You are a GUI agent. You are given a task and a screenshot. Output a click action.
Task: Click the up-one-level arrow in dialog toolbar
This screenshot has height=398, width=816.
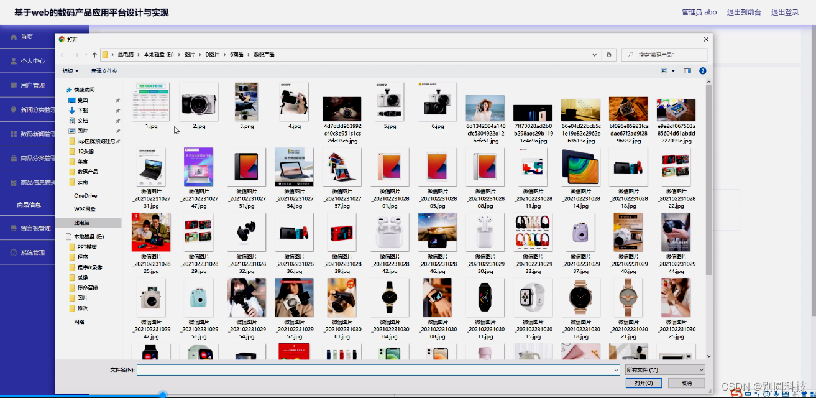pyautogui.click(x=94, y=55)
